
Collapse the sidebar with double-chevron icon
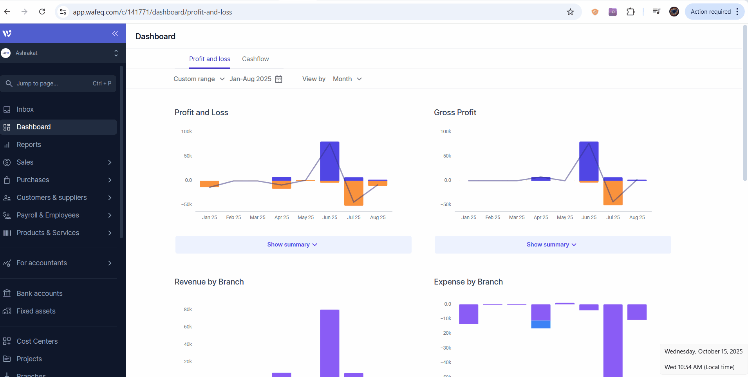point(115,34)
